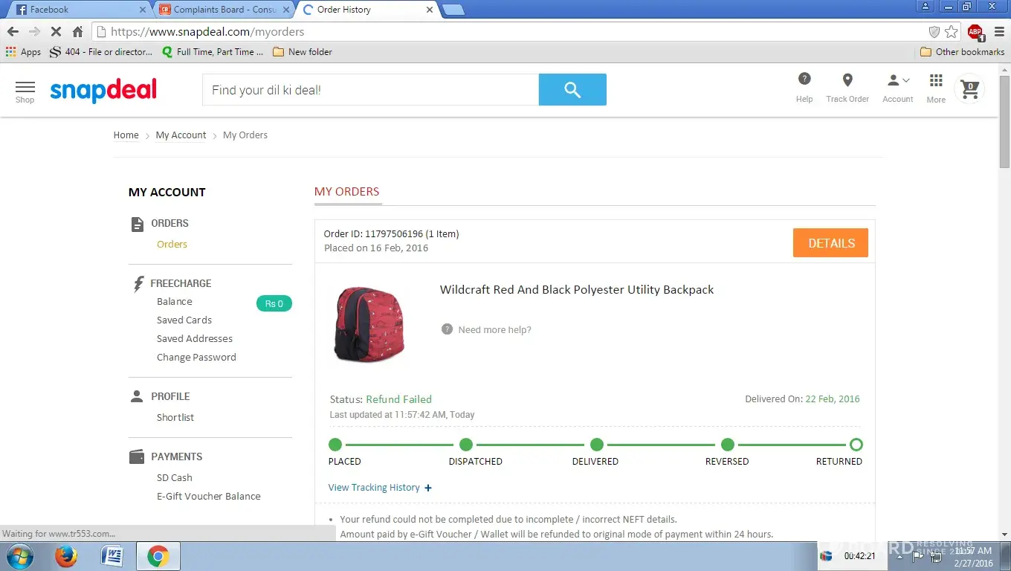Open the More grid icon
The image size is (1011, 571).
pyautogui.click(x=936, y=80)
